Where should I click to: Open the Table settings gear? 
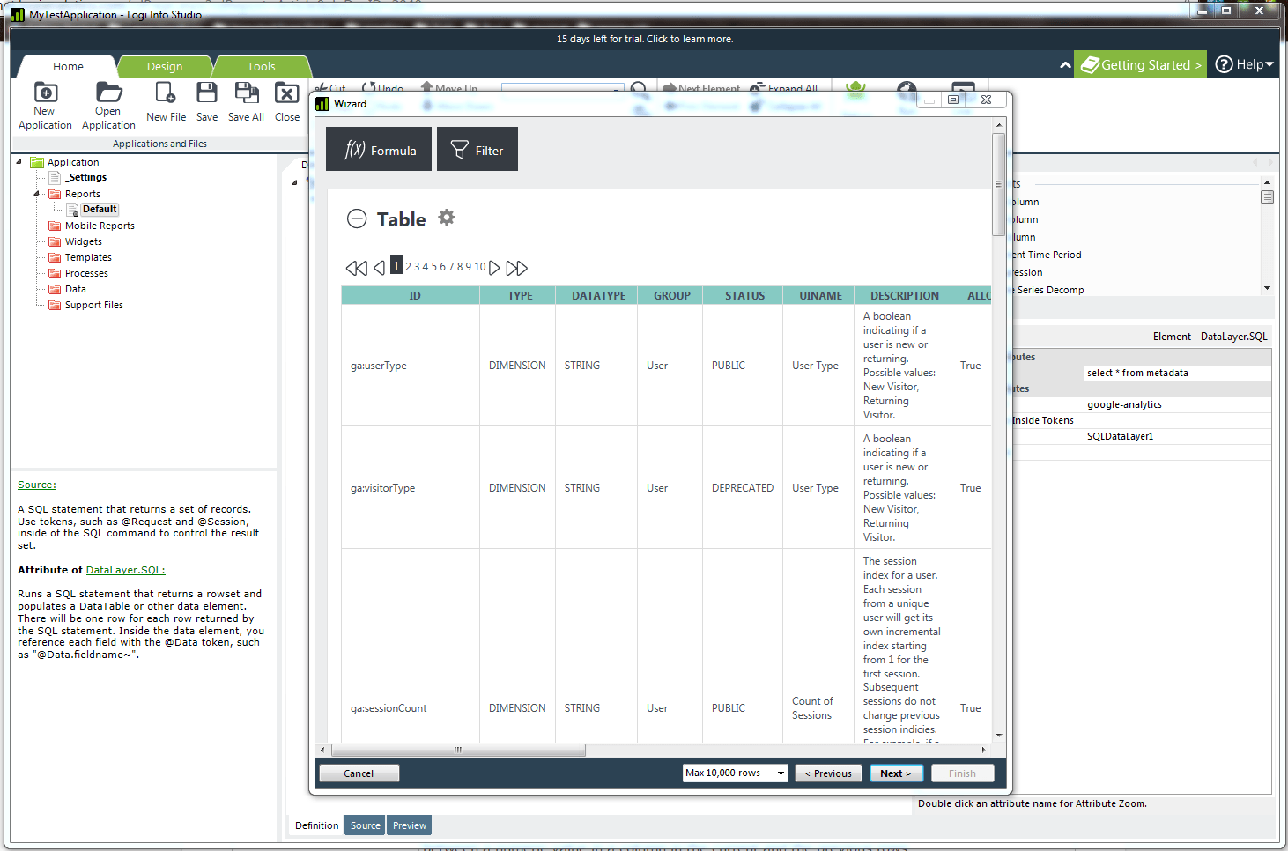click(446, 218)
